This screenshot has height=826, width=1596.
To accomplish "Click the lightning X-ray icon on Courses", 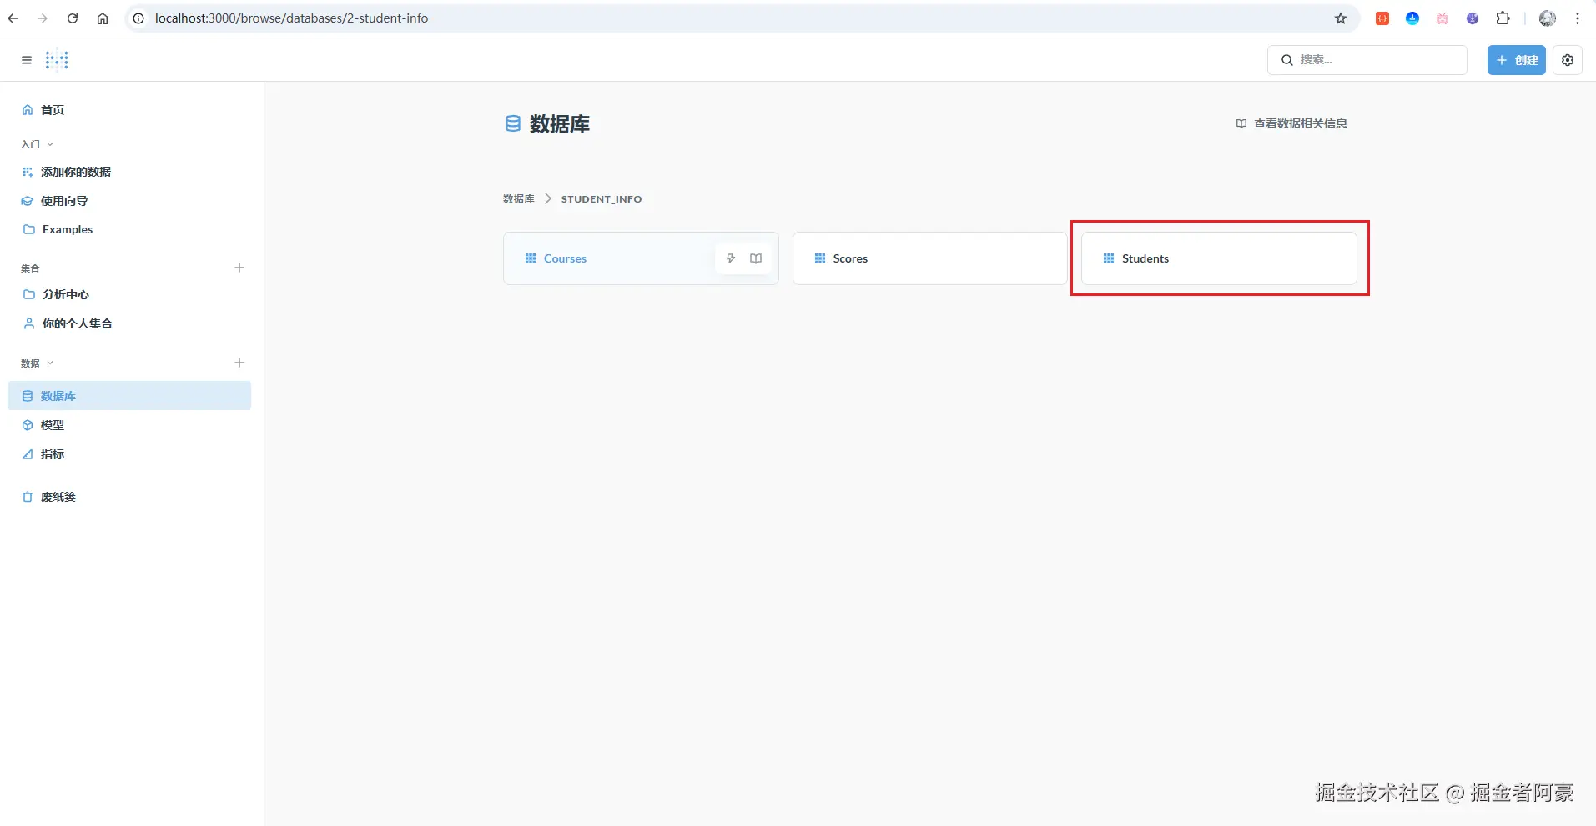I will pos(731,258).
